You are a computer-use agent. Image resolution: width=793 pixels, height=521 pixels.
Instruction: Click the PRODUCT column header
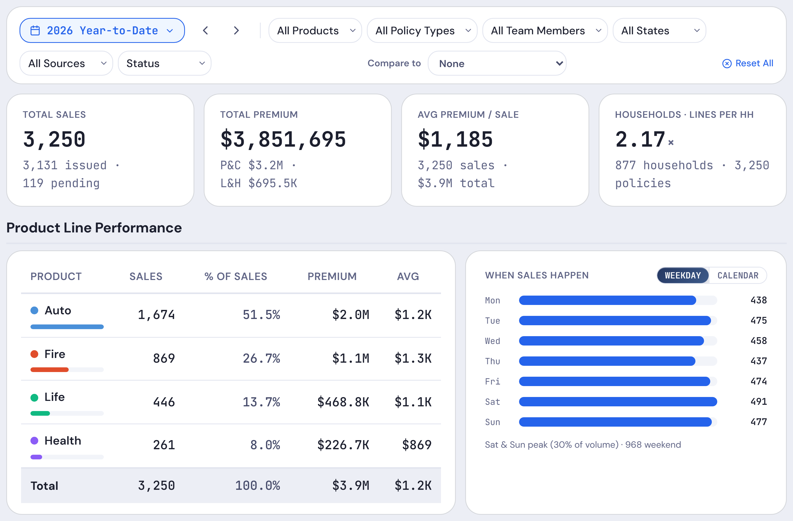coord(56,276)
